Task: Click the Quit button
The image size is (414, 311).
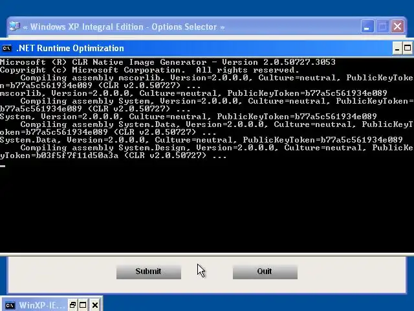Action: tap(265, 271)
